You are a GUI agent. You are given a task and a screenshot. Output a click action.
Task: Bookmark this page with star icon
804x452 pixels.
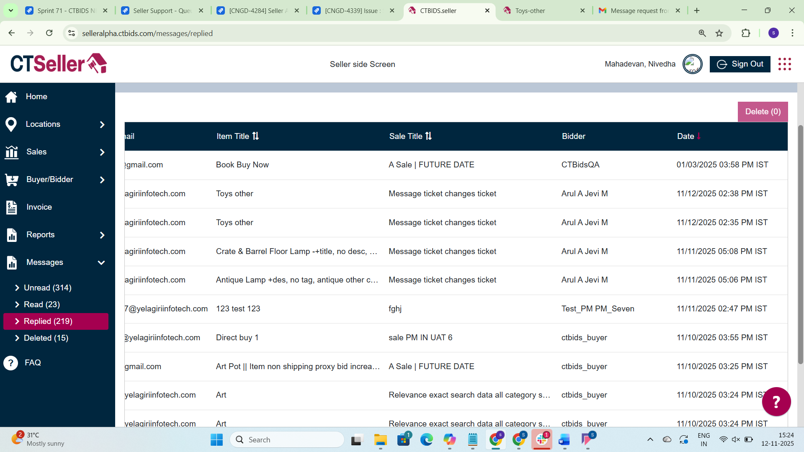point(719,33)
